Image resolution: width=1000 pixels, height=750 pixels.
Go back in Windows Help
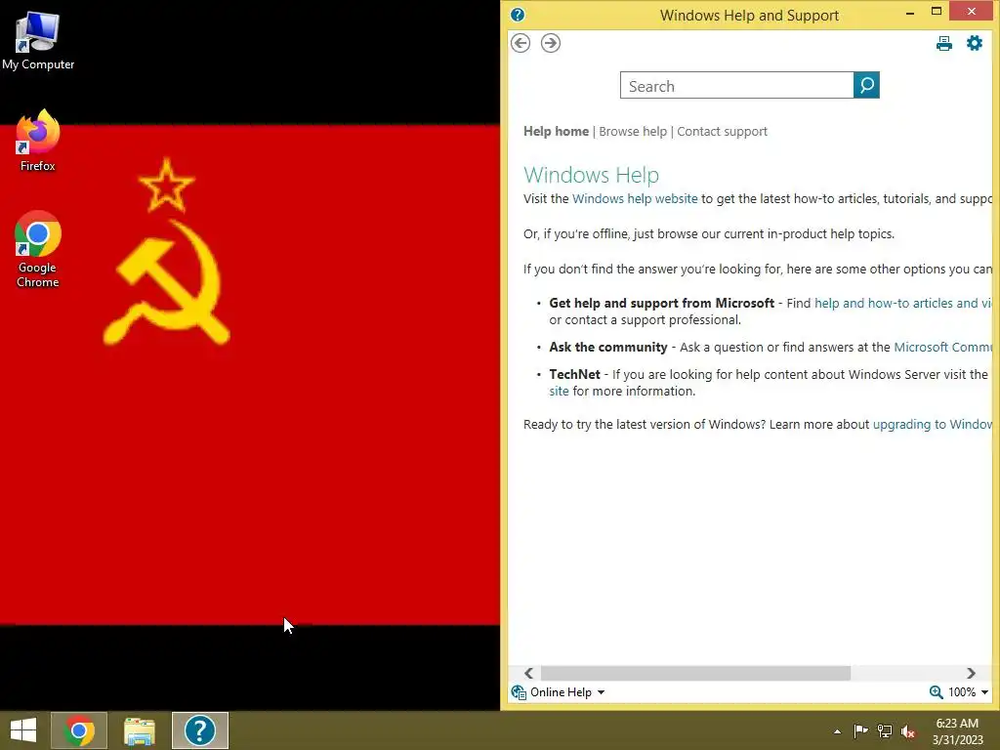[x=521, y=43]
